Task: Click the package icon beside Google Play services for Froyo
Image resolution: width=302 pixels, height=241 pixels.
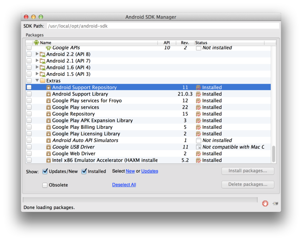Action: [x=48, y=101]
